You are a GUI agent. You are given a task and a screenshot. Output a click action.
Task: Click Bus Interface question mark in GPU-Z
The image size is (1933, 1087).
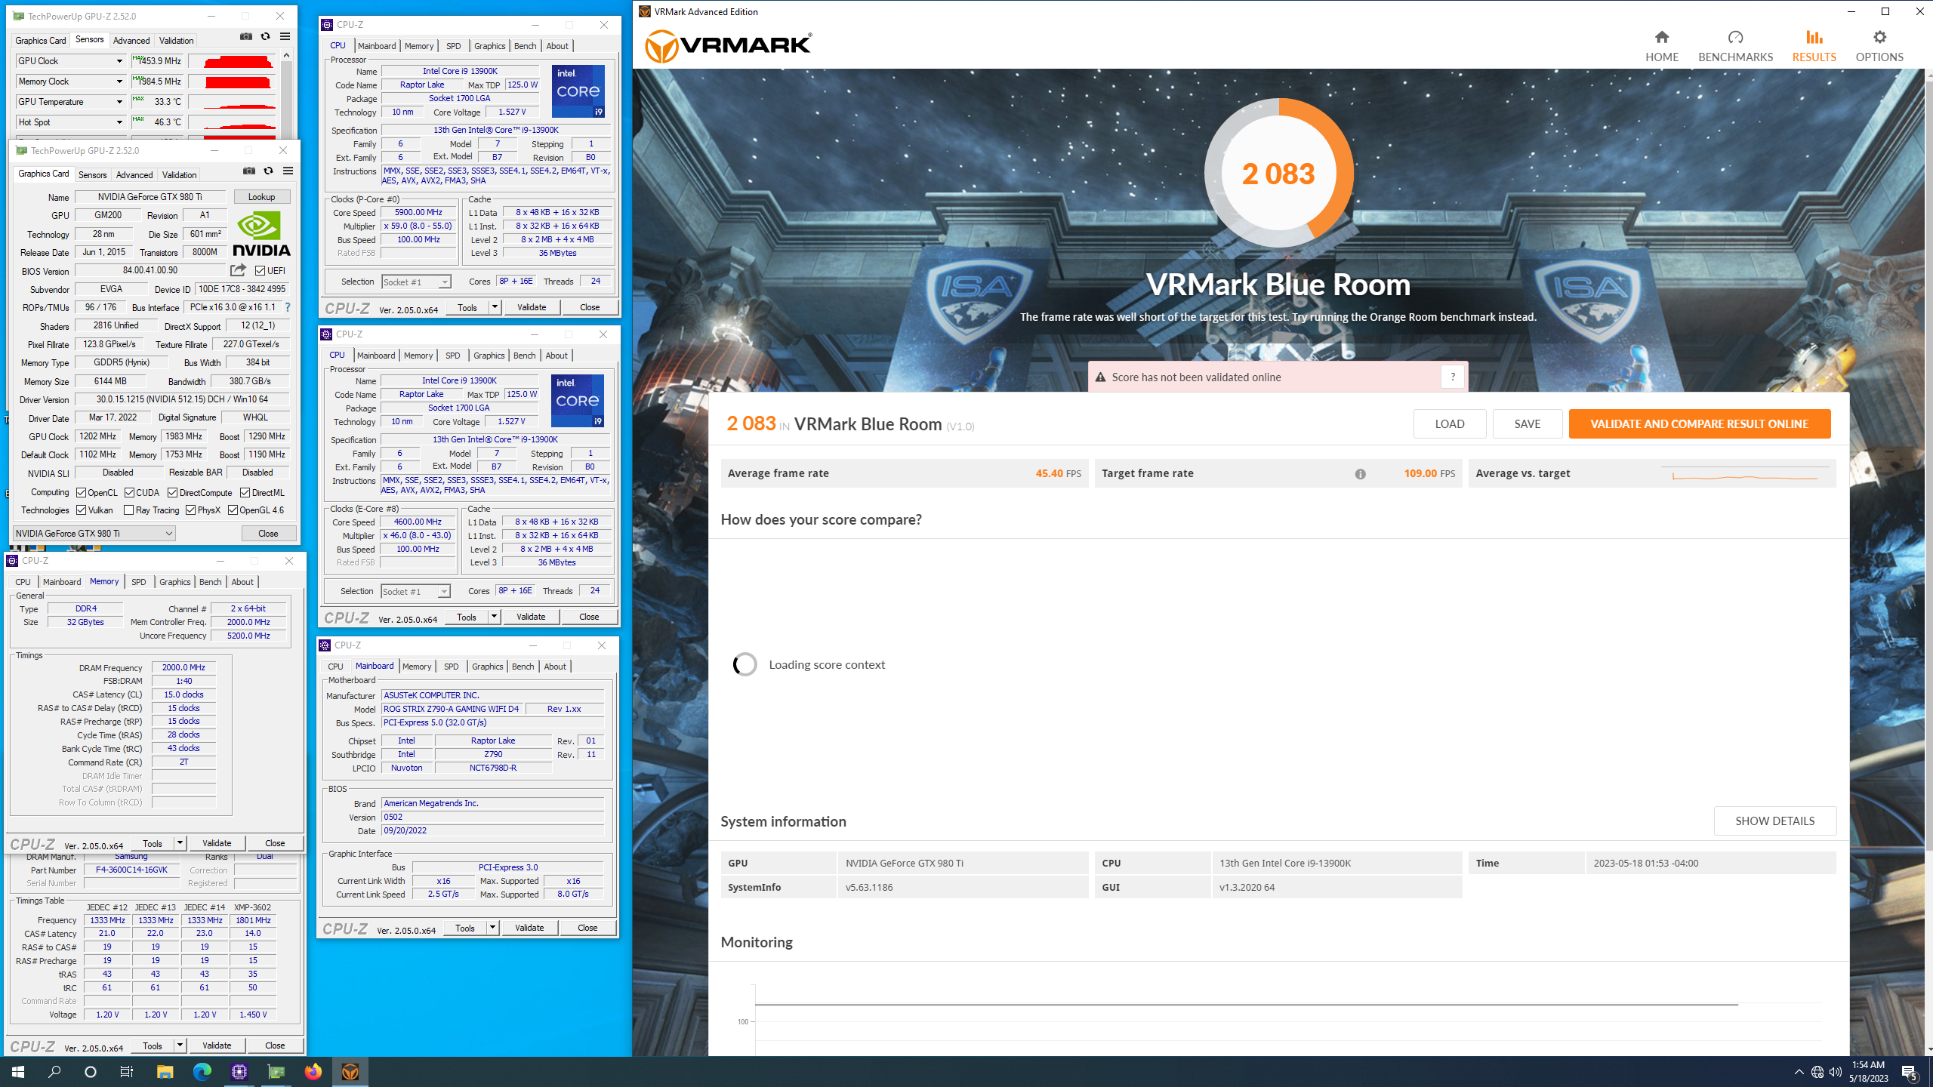288,307
